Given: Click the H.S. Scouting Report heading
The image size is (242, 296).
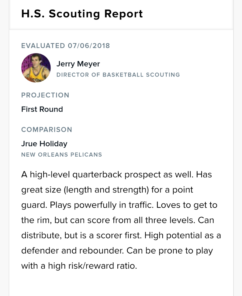Looking at the screenshot, I should point(82,14).
